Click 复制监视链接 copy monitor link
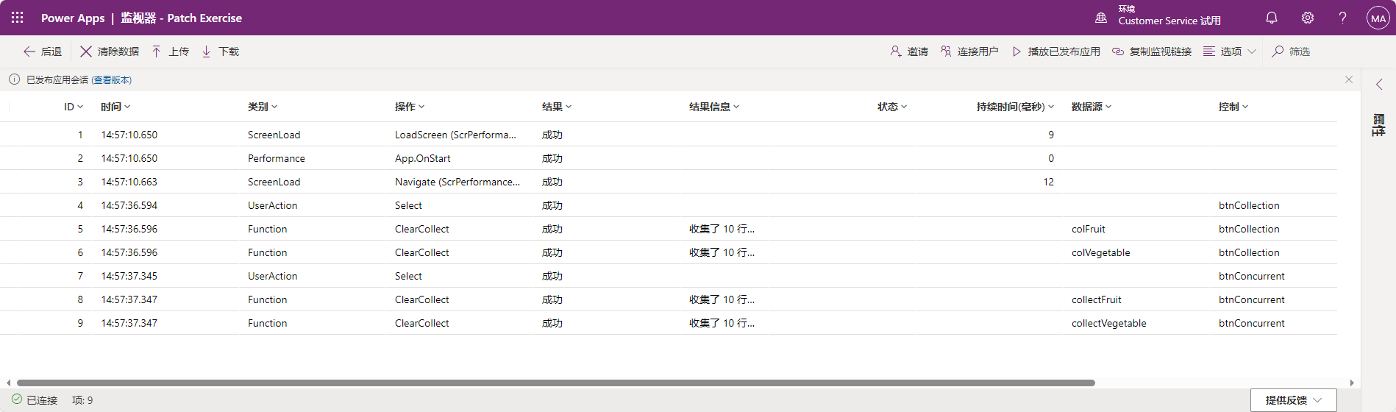The width and height of the screenshot is (1396, 412). 1152,51
